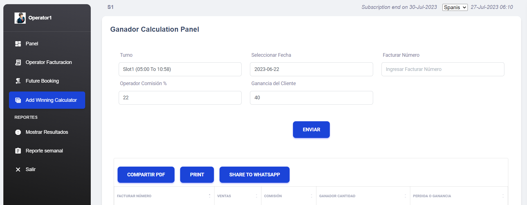Viewport: 527px width, 205px height.
Task: Click the PERDIDA O GANANCIA column header
Action: pos(459,196)
